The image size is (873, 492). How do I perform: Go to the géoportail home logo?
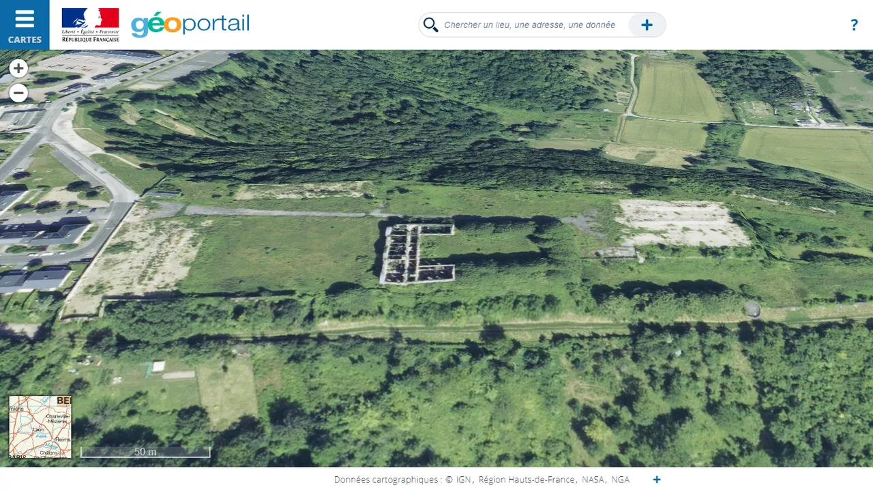[x=190, y=25]
